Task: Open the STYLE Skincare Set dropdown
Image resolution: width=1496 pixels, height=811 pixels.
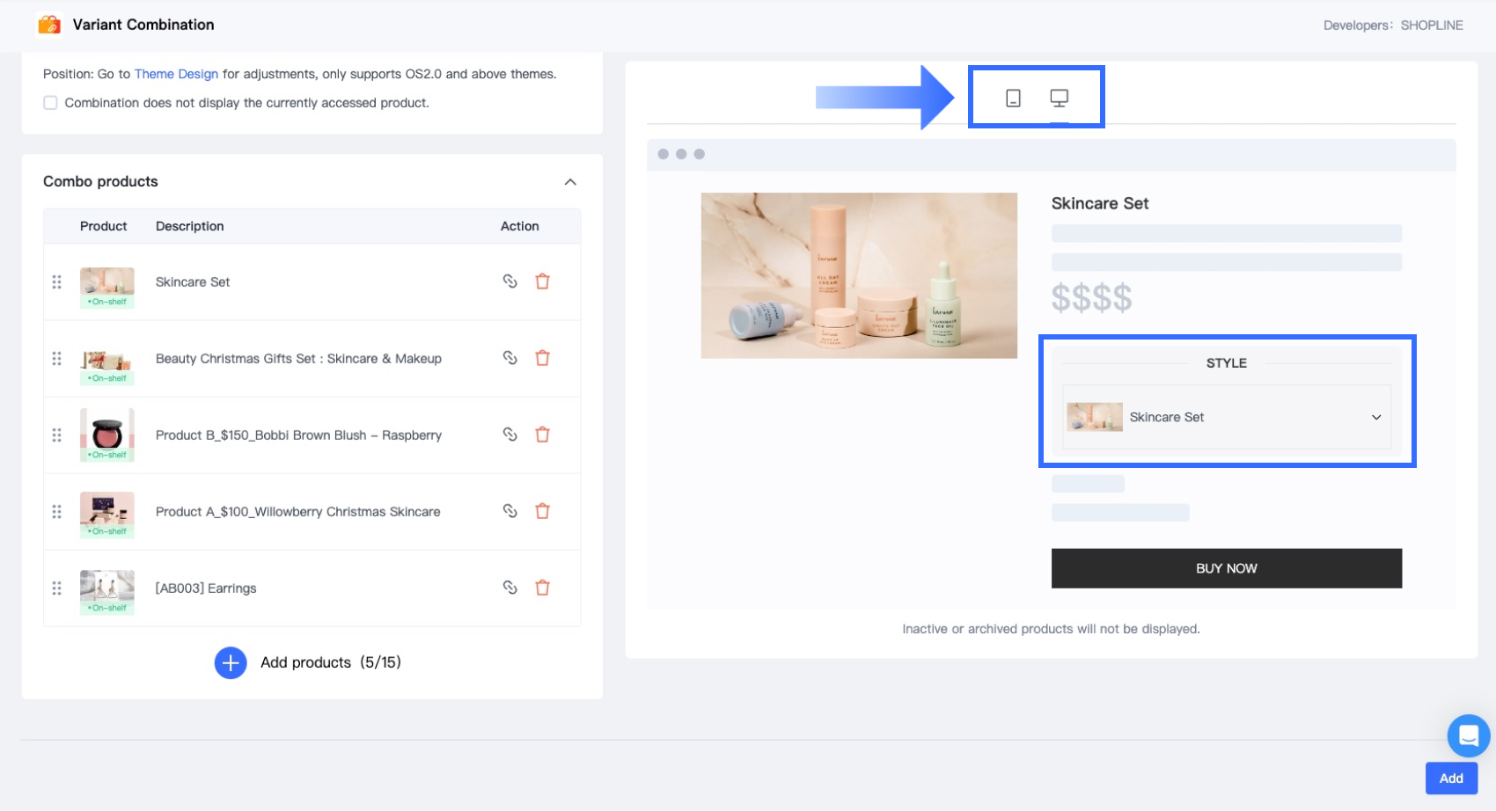Action: (1227, 417)
